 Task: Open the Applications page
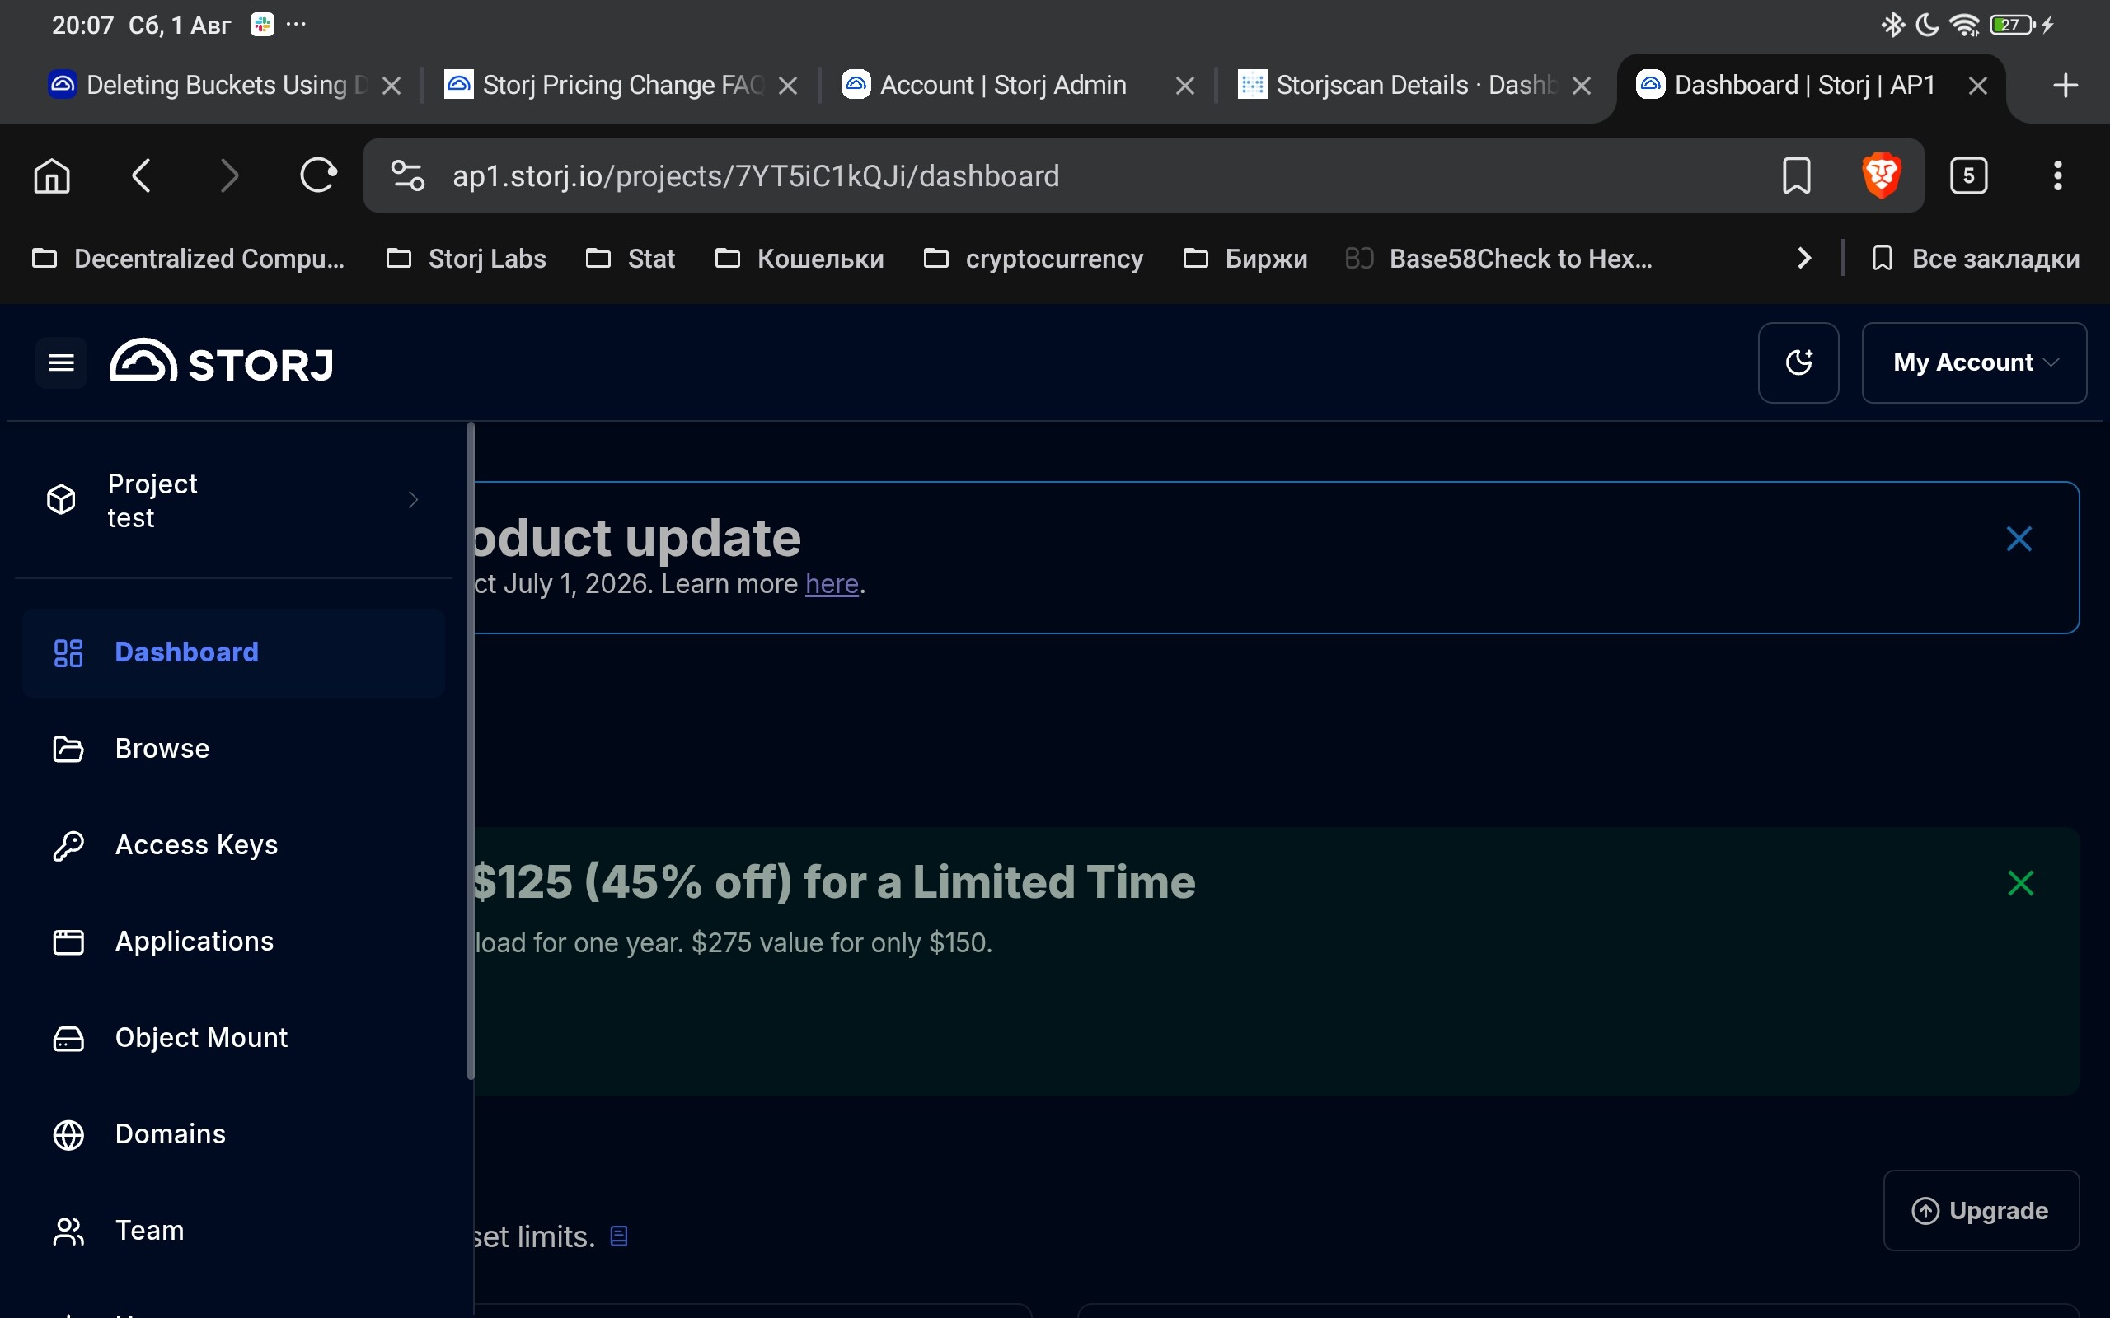click(234, 942)
